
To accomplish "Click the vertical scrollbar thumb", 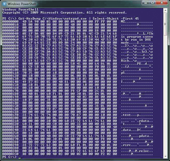I will [x=165, y=24].
